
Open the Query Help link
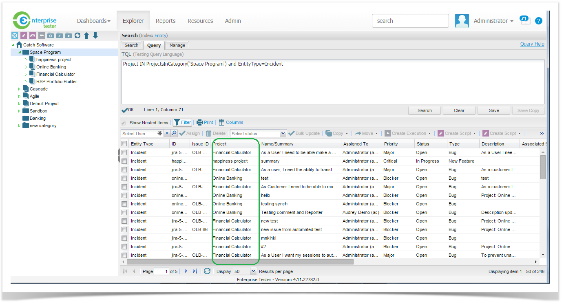coord(532,44)
